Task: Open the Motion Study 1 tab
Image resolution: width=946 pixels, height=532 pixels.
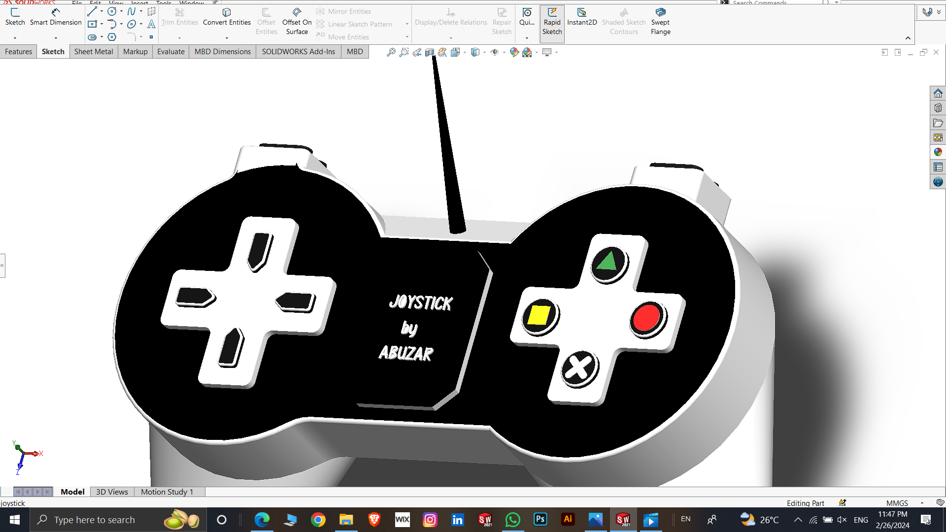Action: (167, 492)
